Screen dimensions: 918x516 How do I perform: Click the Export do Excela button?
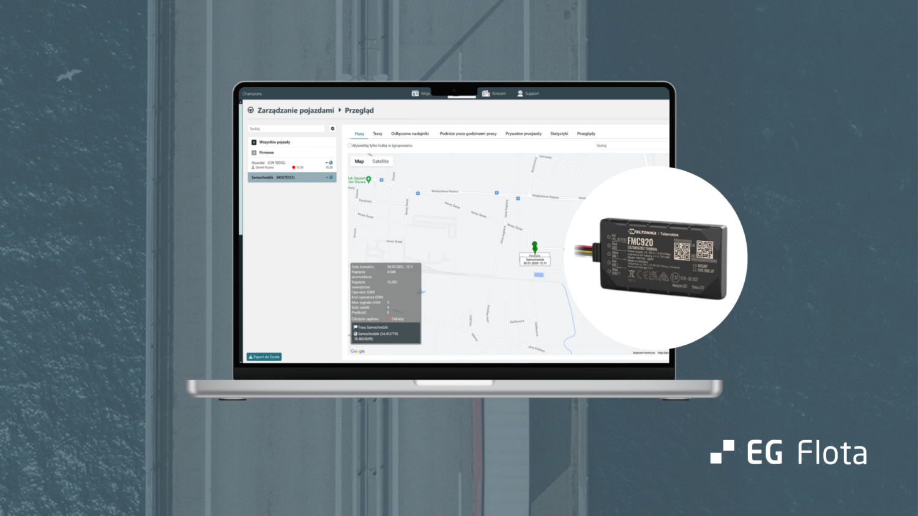point(264,356)
